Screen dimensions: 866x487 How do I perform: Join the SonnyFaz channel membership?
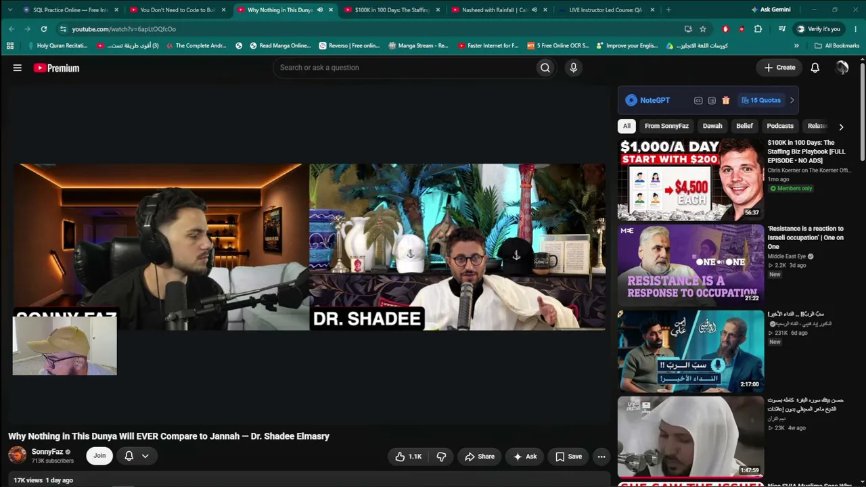tap(99, 456)
